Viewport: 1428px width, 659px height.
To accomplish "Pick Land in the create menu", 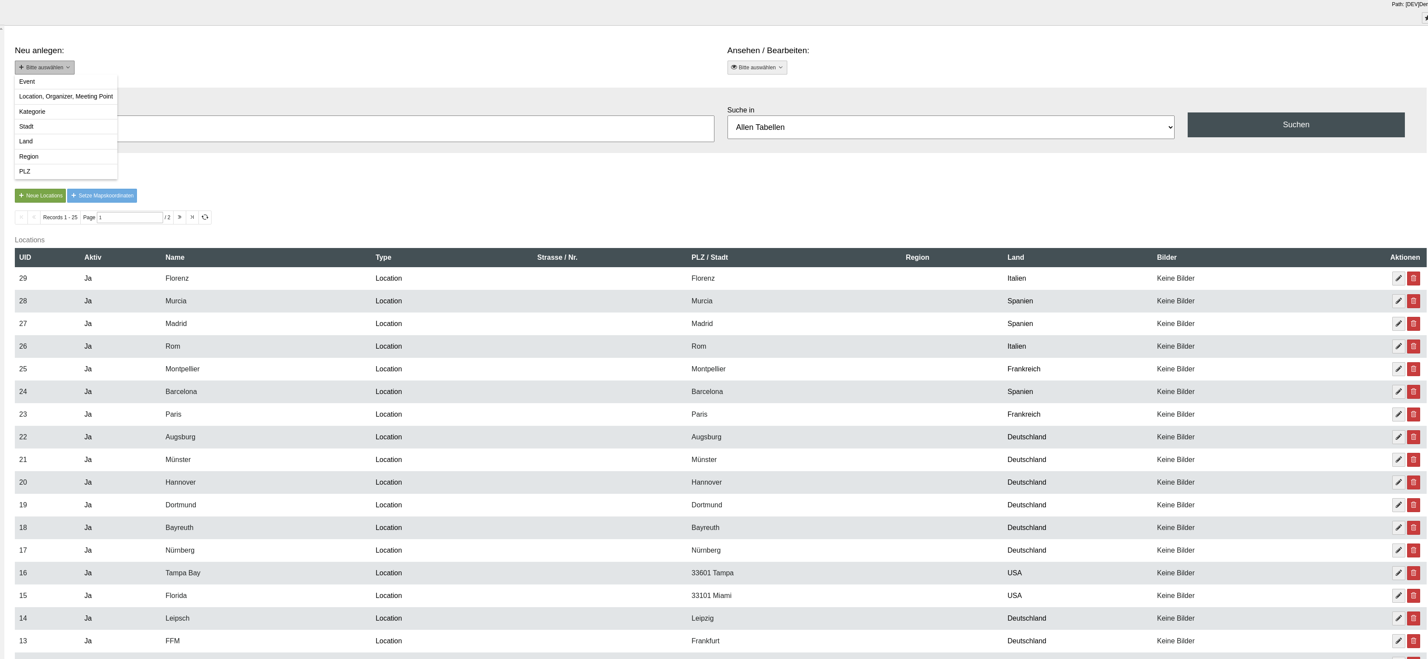I will (66, 142).
